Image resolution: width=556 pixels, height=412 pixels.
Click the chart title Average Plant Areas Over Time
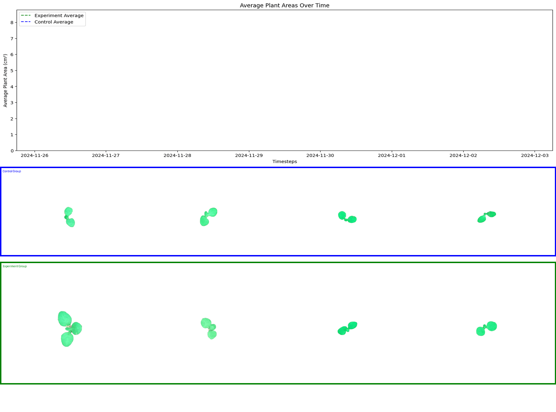(x=284, y=5)
